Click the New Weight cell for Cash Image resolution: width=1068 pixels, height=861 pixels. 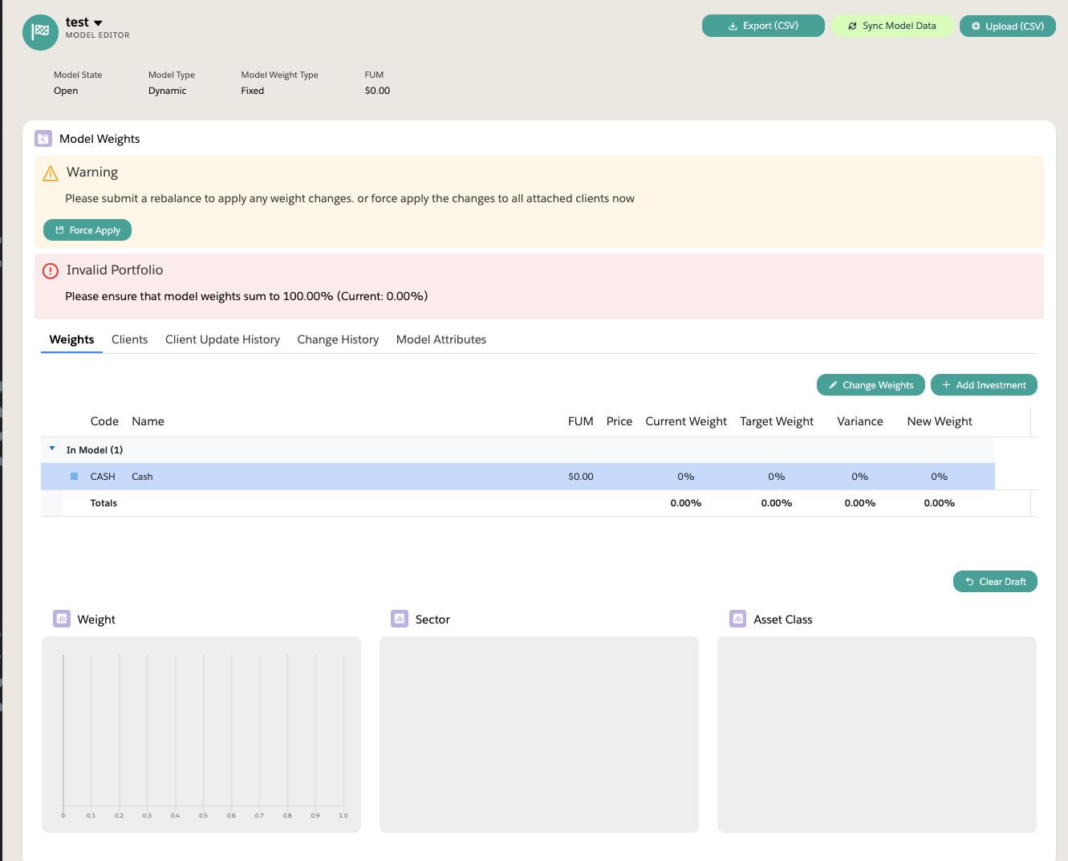(x=939, y=477)
